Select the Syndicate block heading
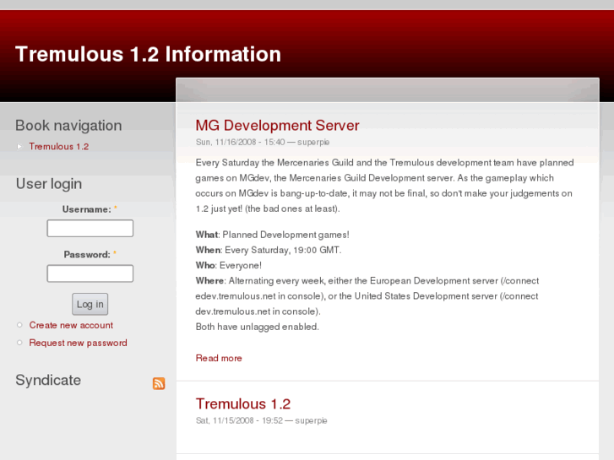Image resolution: width=614 pixels, height=460 pixels. tap(48, 381)
